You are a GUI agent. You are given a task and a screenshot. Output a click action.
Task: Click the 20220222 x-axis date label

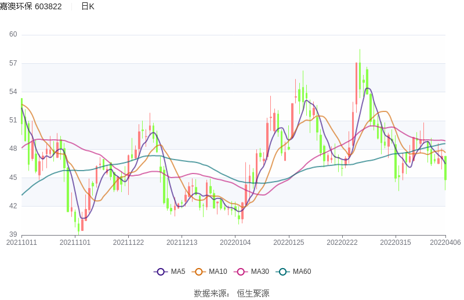click(x=342, y=243)
